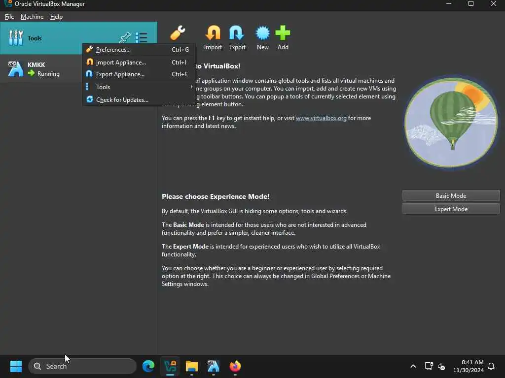Open the notifications bell icon
The height and width of the screenshot is (378, 505).
pos(491,366)
